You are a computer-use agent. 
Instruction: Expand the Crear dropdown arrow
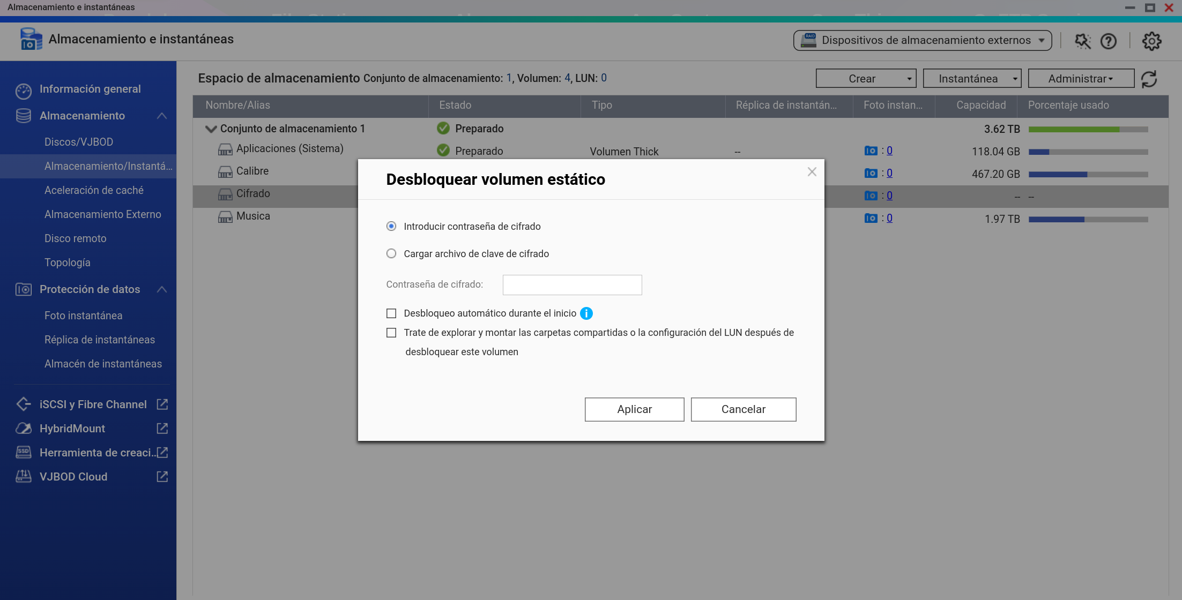(909, 79)
